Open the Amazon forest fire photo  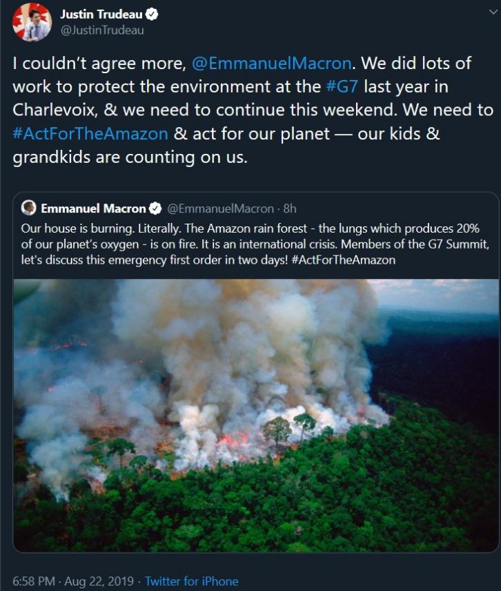click(256, 414)
